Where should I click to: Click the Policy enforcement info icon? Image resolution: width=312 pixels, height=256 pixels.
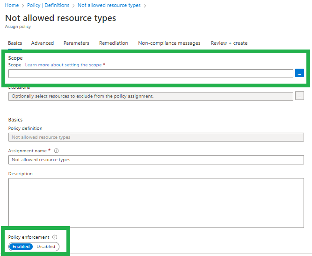tap(55, 237)
